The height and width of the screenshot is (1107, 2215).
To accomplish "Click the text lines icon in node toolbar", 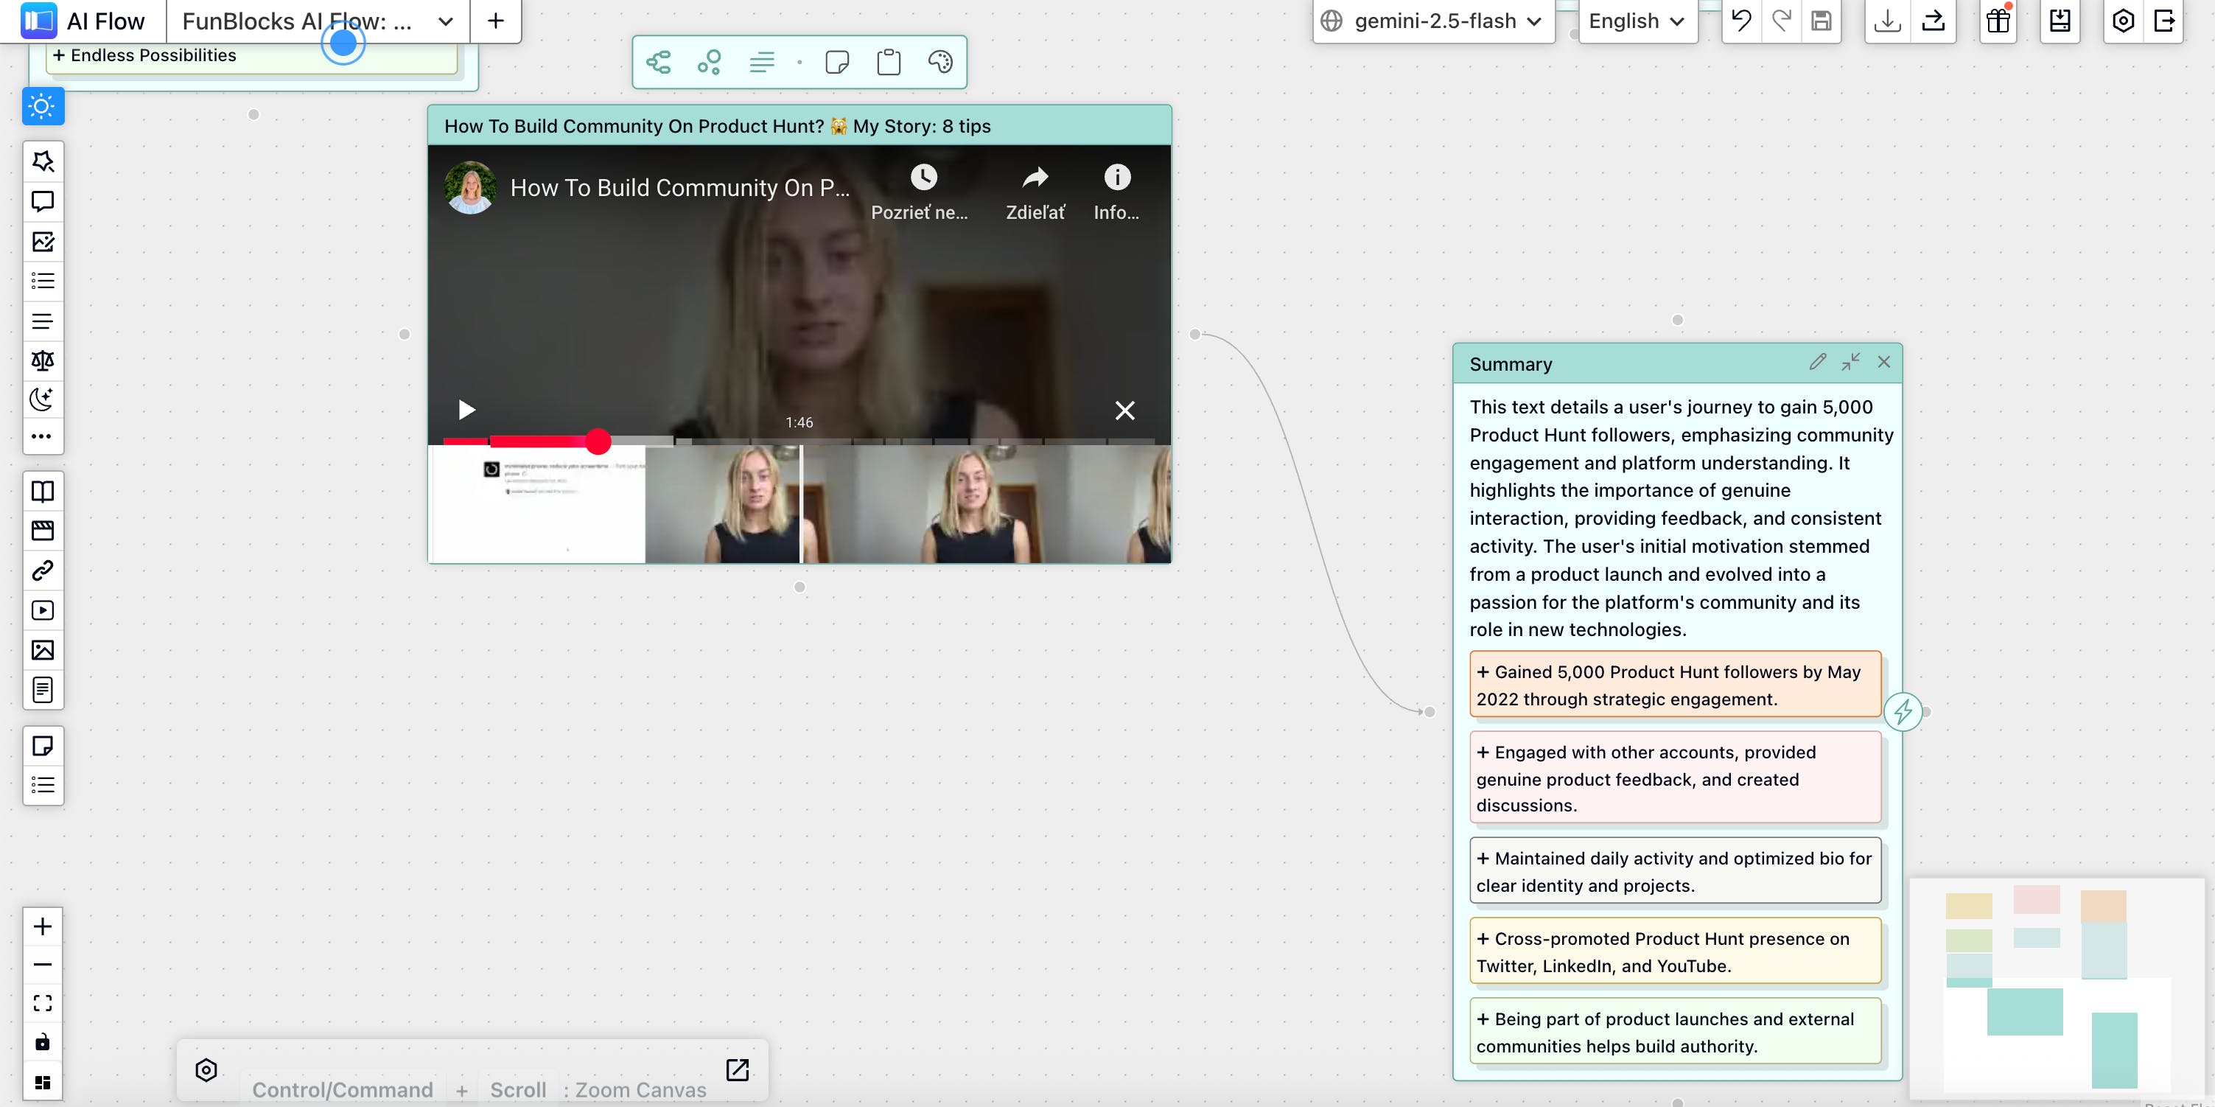I will (x=762, y=62).
